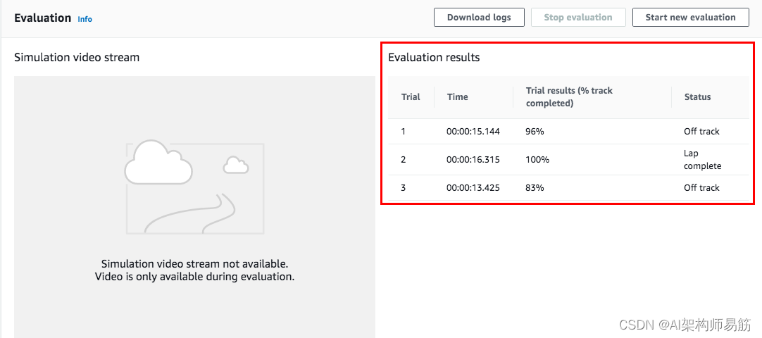Screen dimensions: 762x338
Task: Click the Trial results column header
Action: pos(569,97)
